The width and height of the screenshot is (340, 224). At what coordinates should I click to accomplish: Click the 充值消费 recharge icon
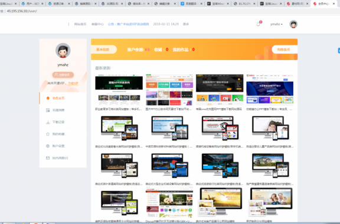pos(48,110)
